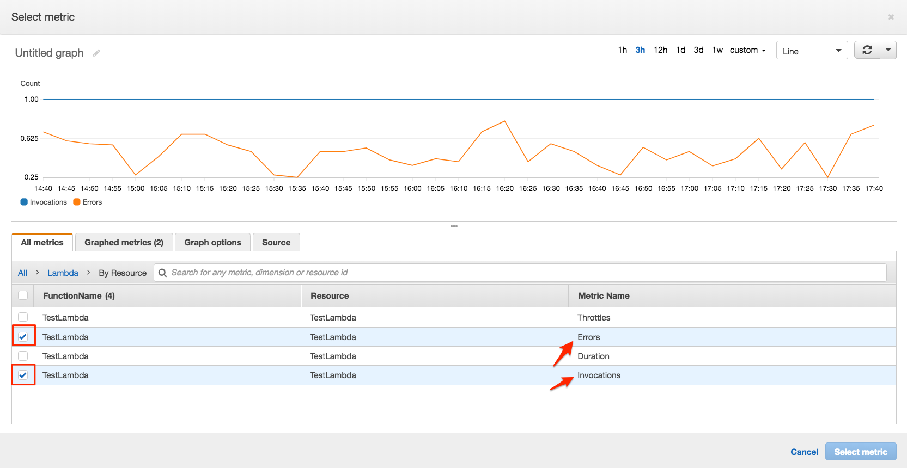This screenshot has height=468, width=907.
Task: Click Errors label in graph legend
Action: pyautogui.click(x=92, y=202)
